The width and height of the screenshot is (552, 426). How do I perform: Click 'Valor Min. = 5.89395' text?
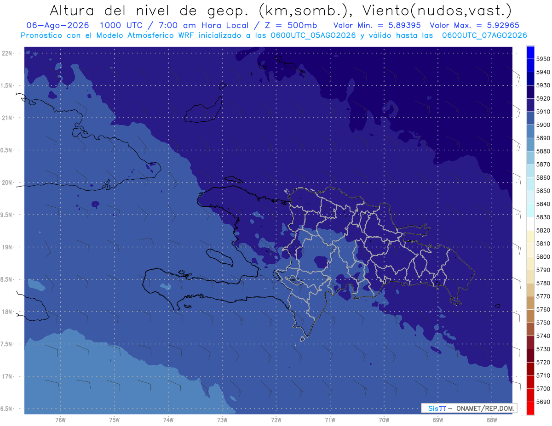377,25
